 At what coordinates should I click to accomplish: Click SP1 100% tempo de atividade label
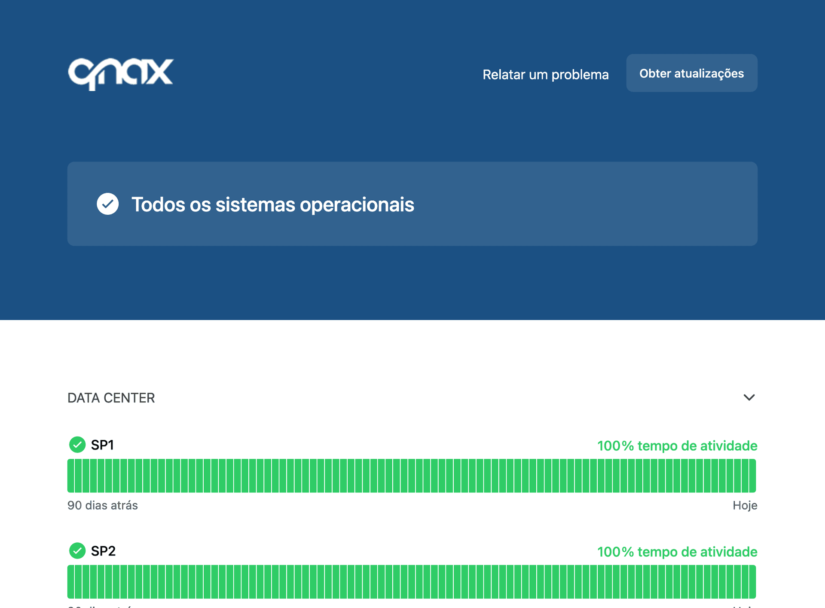tap(677, 446)
